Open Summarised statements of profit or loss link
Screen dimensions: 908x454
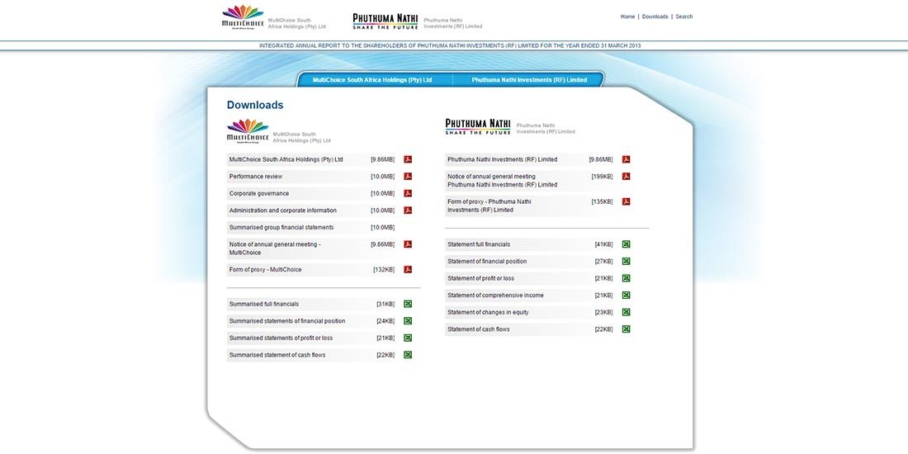[281, 338]
